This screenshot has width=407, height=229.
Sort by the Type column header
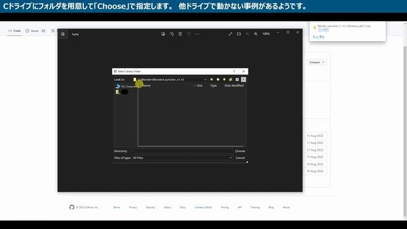tap(214, 85)
